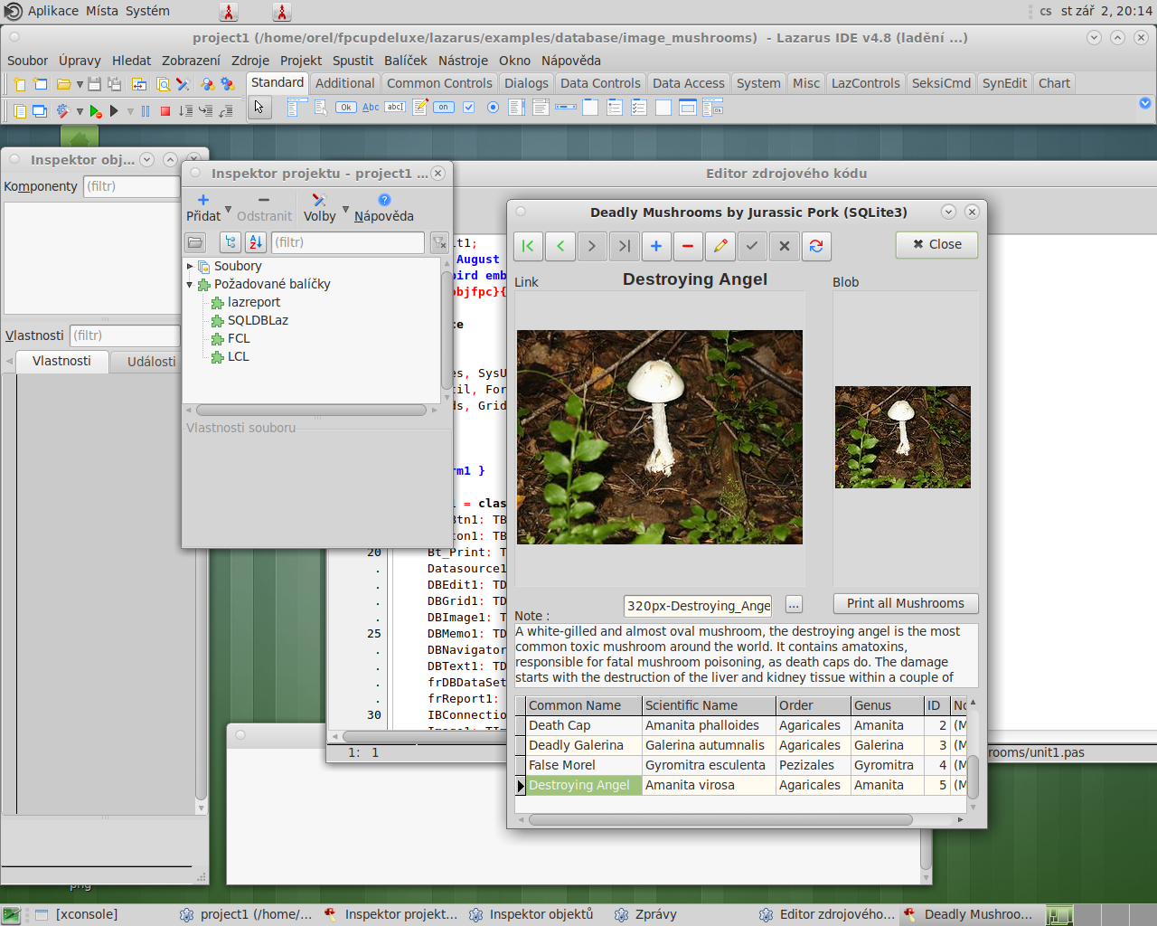
Task: Click the mushroom grid horizontal scrollbar
Action: (720, 820)
